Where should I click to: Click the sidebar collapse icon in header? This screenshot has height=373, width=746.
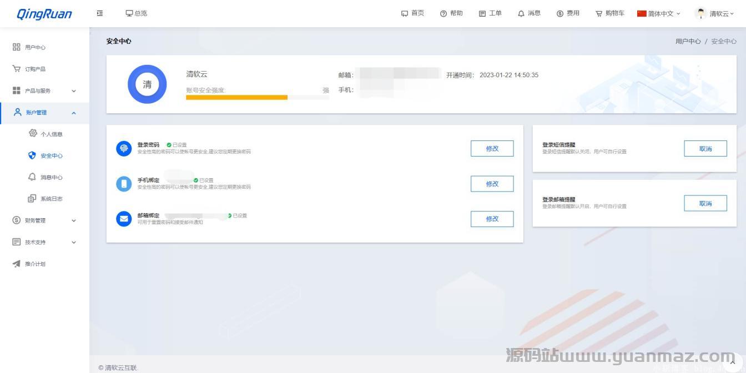[100, 13]
